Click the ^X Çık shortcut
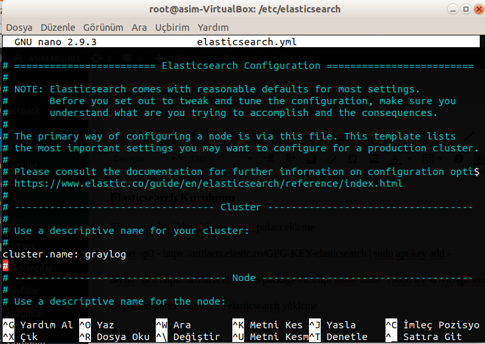The image size is (485, 344). tap(20, 337)
